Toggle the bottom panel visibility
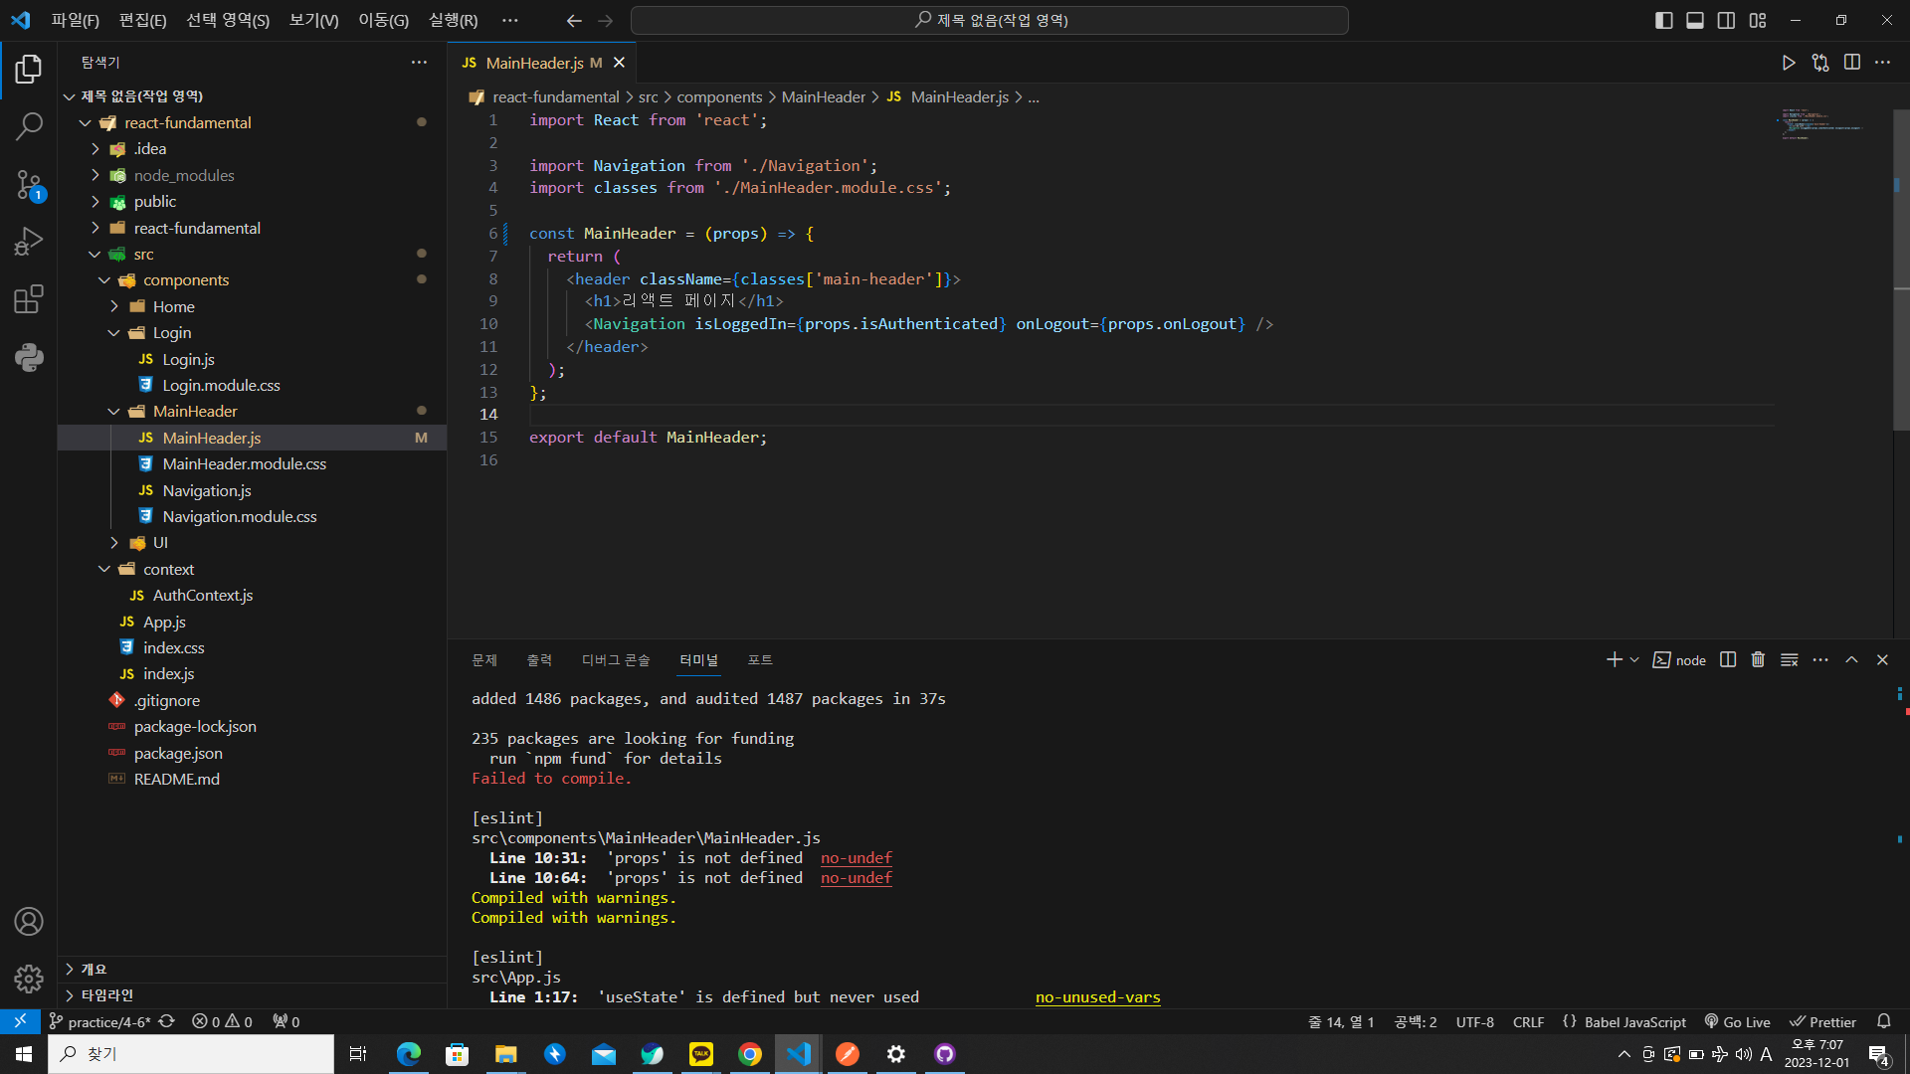 pyautogui.click(x=1695, y=20)
